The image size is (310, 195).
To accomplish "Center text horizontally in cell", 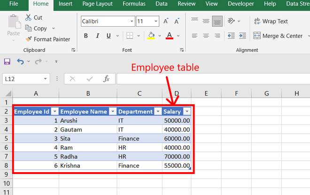I will (x=206, y=36).
